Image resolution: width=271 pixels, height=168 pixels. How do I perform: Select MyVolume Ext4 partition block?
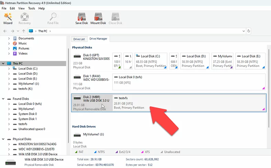pyautogui.click(x=223, y=61)
